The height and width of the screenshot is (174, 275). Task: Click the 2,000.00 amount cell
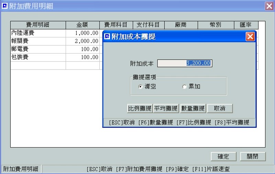82,41
